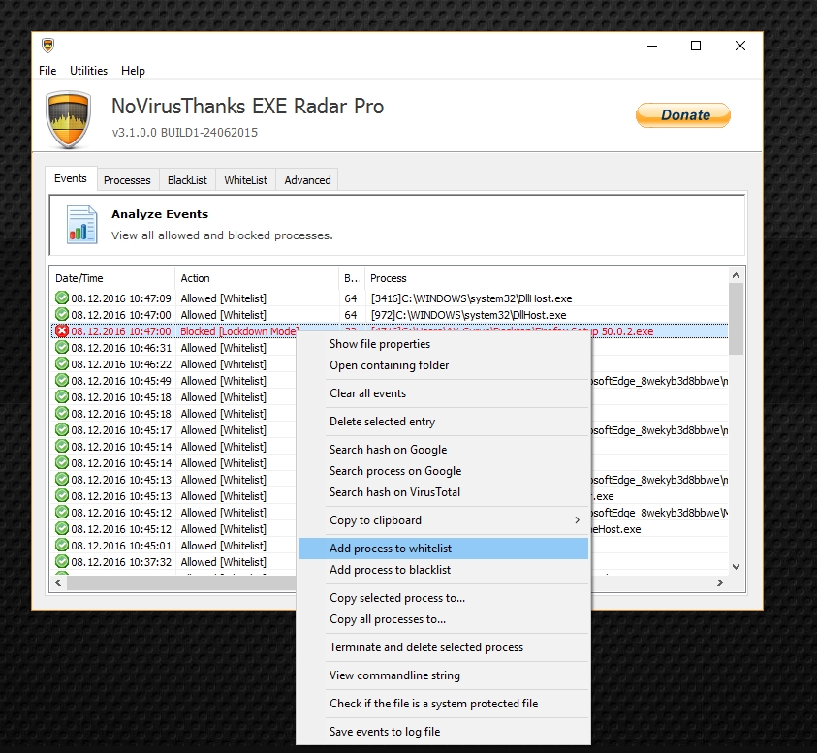The image size is (817, 753).
Task: Choose Show file properties
Action: pyautogui.click(x=443, y=344)
